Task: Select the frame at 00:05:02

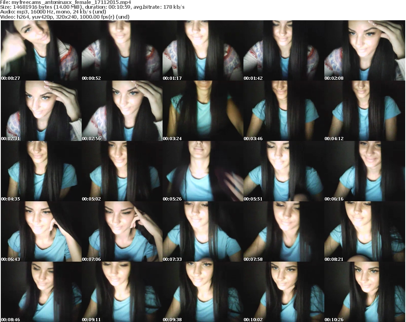Action: tap(122, 172)
